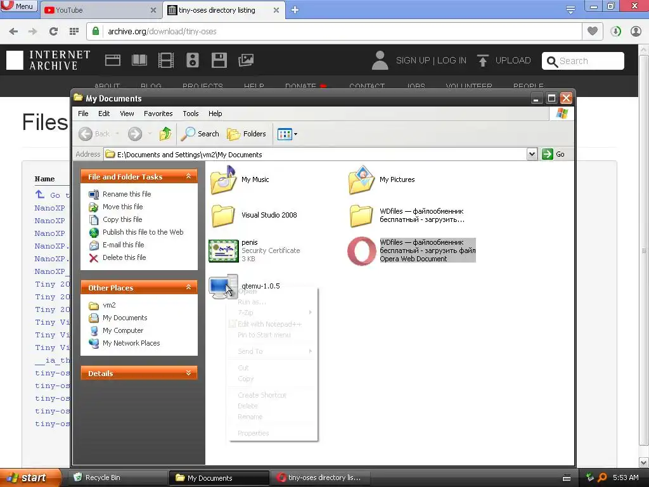This screenshot has width=649, height=487.
Task: Expand the Details panel
Action: tap(188, 373)
